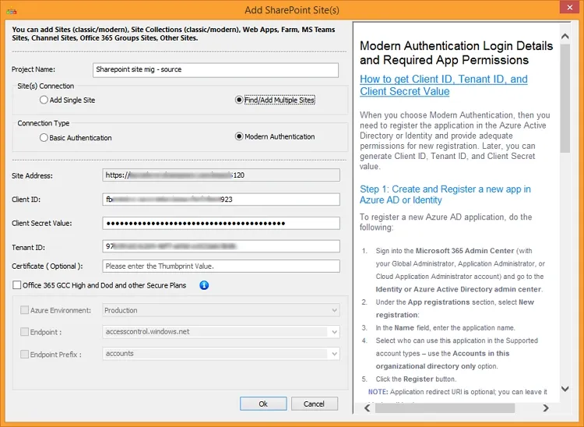Screen dimensions: 584x427
Task: Expand the Endpoint accesscontrol.windows.net dropdown
Action: (x=221, y=332)
